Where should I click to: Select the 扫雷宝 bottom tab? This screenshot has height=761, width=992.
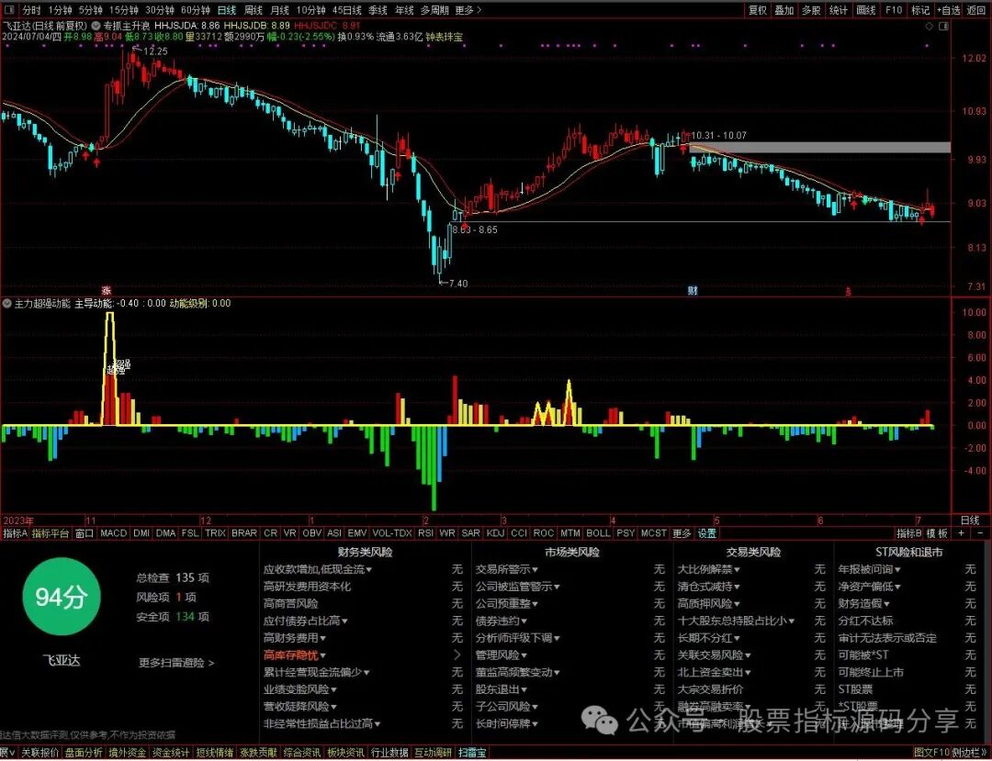[472, 753]
